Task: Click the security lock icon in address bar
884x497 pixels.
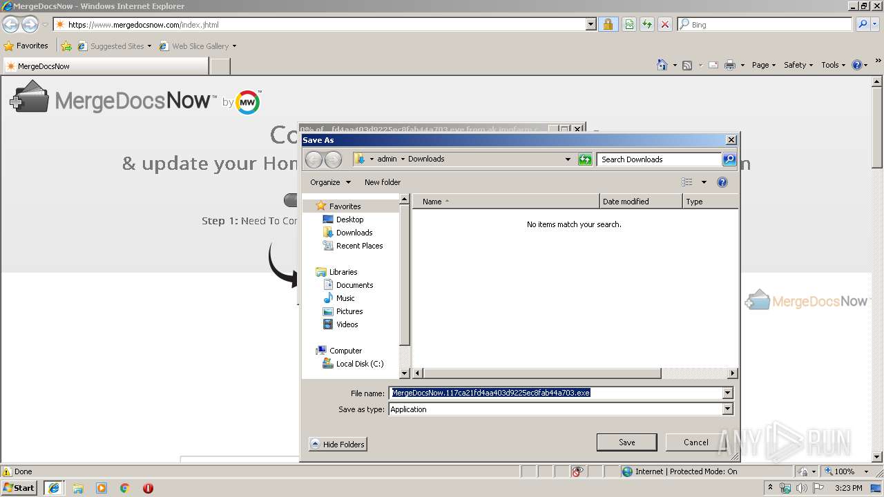Action: (608, 24)
